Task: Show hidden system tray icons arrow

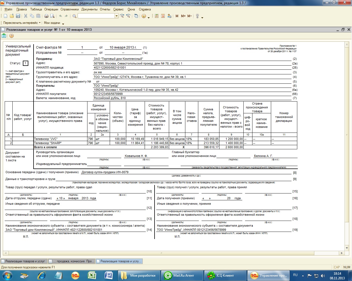Action: click(303, 276)
